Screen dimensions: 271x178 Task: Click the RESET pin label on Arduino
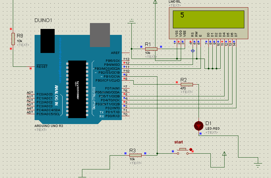(x=42, y=67)
